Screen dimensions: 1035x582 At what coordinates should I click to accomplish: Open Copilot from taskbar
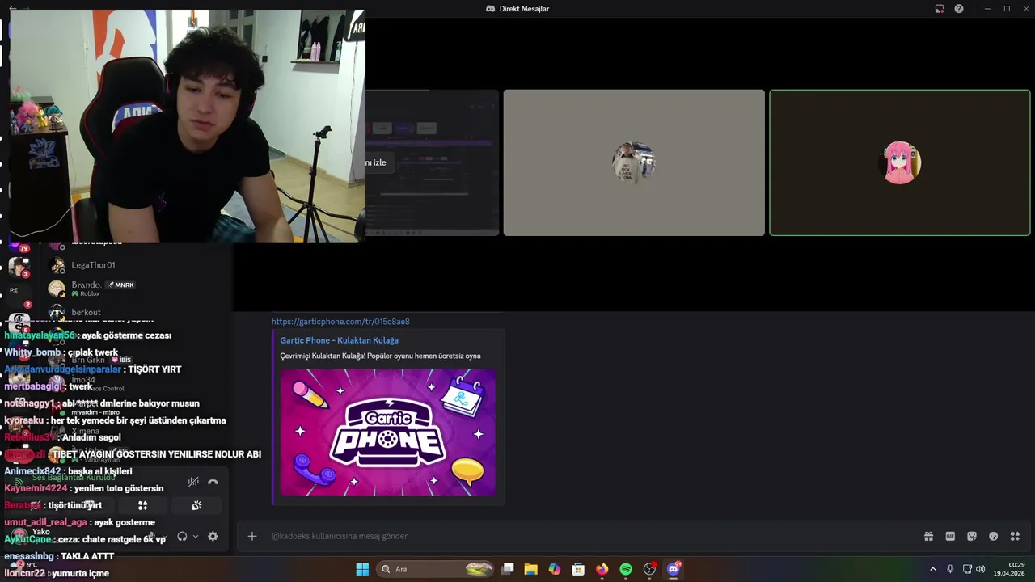(x=554, y=569)
